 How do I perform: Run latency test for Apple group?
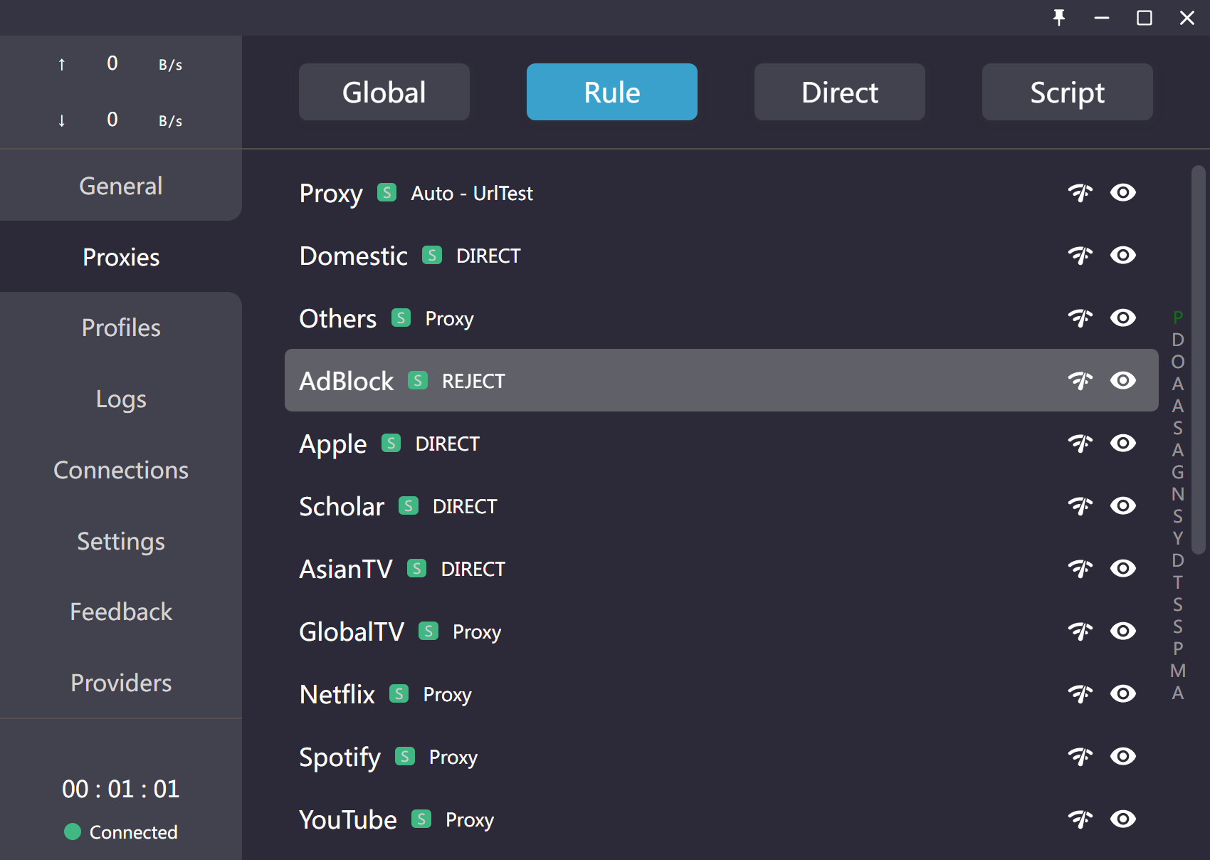tap(1080, 444)
